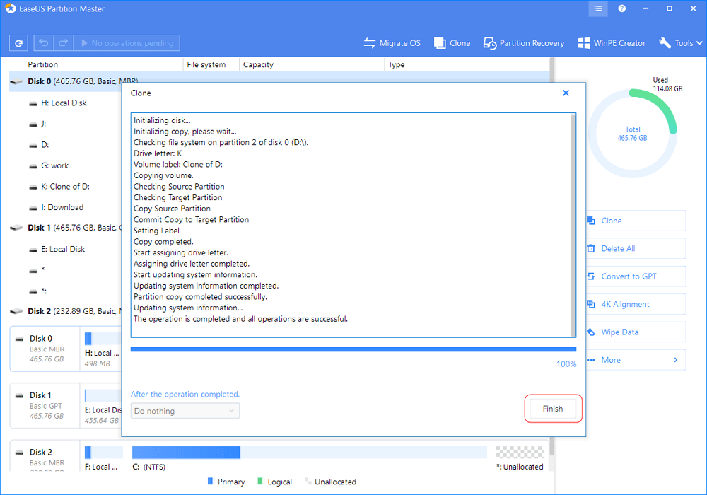Open the Migrate OS tool

392,43
